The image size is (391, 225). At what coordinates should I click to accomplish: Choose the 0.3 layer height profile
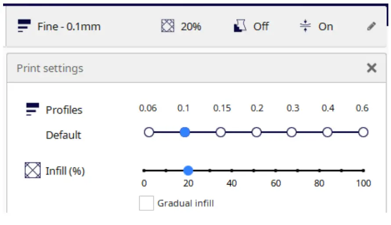(292, 132)
